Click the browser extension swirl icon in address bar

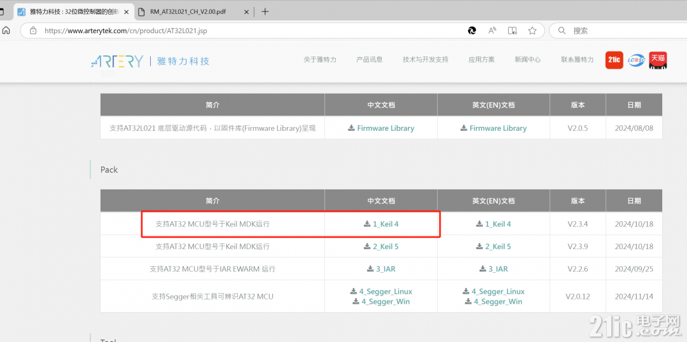point(472,31)
